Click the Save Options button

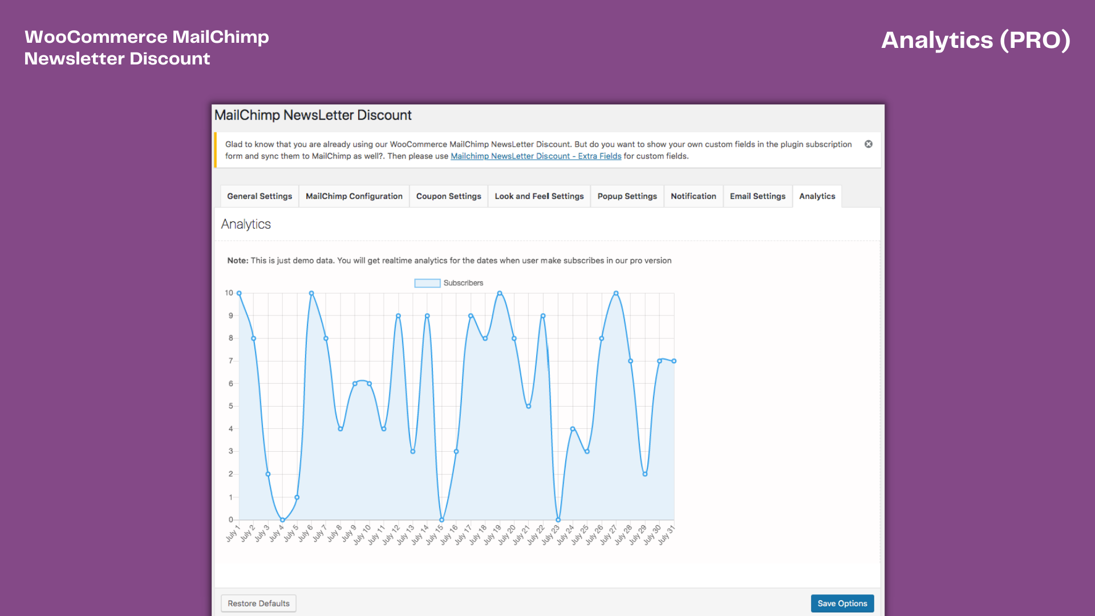tap(842, 603)
